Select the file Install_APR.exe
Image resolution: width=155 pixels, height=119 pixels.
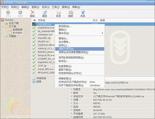tap(46, 69)
